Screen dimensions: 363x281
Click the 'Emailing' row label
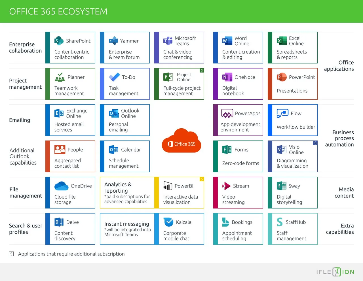(x=20, y=120)
